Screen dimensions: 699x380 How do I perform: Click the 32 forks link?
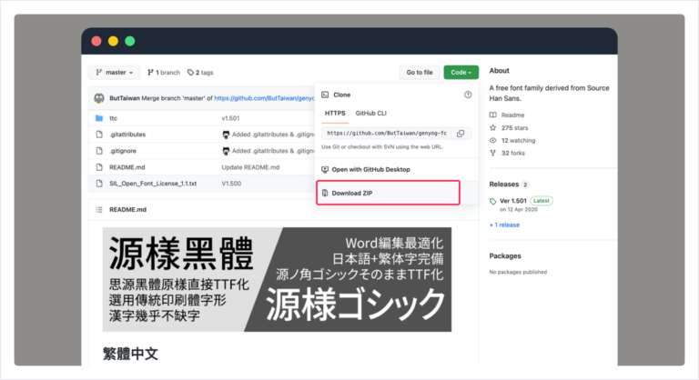513,153
